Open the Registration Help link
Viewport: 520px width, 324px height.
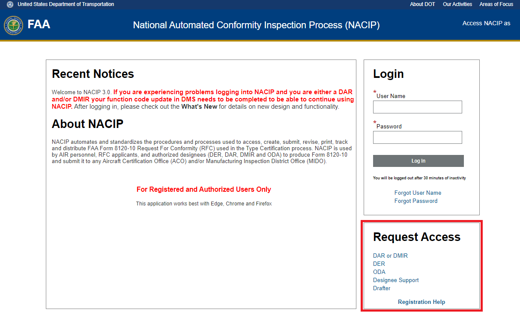click(421, 302)
